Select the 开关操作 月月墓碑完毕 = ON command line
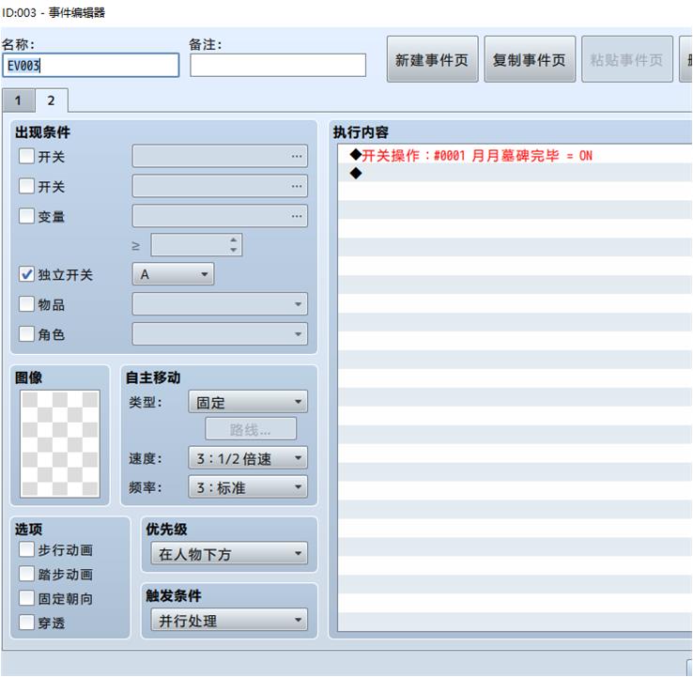 tap(515, 155)
